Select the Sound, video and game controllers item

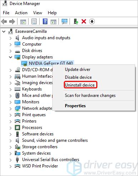tap(55, 140)
